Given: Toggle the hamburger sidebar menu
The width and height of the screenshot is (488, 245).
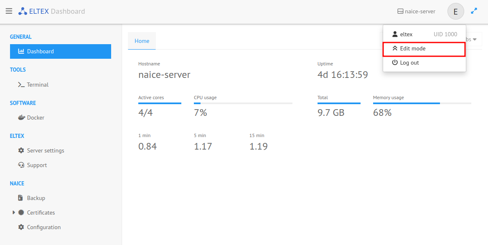Looking at the screenshot, I should 9,11.
